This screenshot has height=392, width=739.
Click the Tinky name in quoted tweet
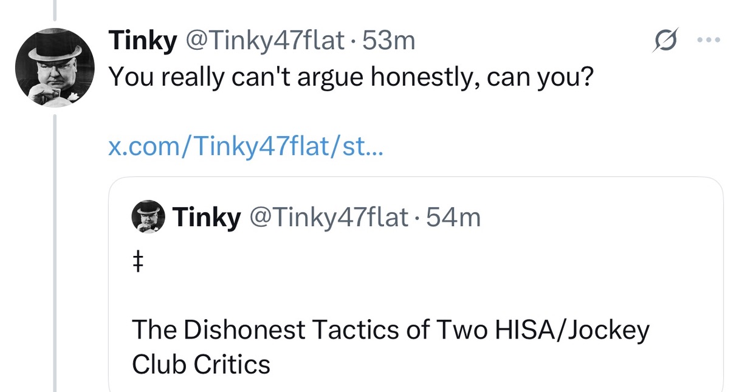(x=207, y=217)
